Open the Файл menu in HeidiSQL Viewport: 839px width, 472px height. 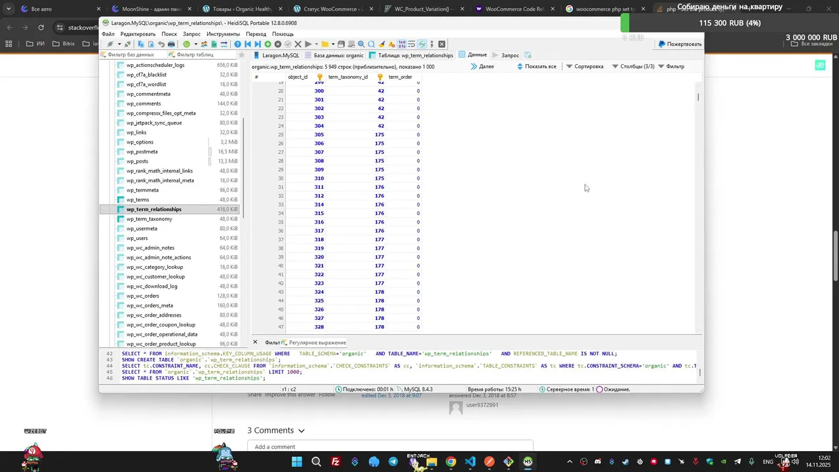pos(107,33)
